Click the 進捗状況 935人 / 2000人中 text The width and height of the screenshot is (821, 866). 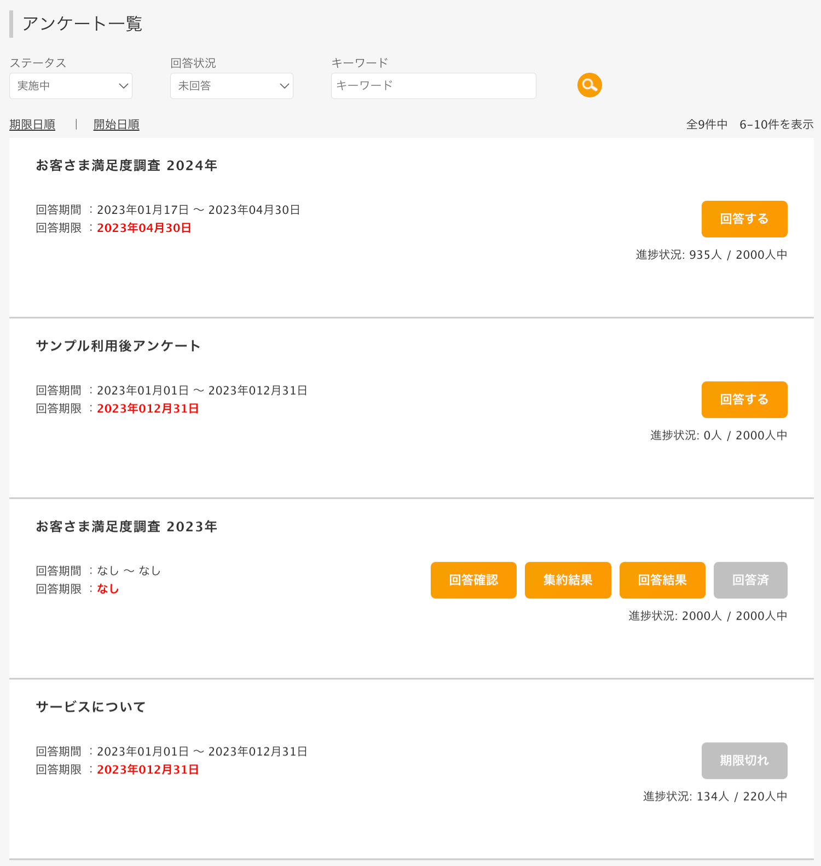click(x=711, y=255)
